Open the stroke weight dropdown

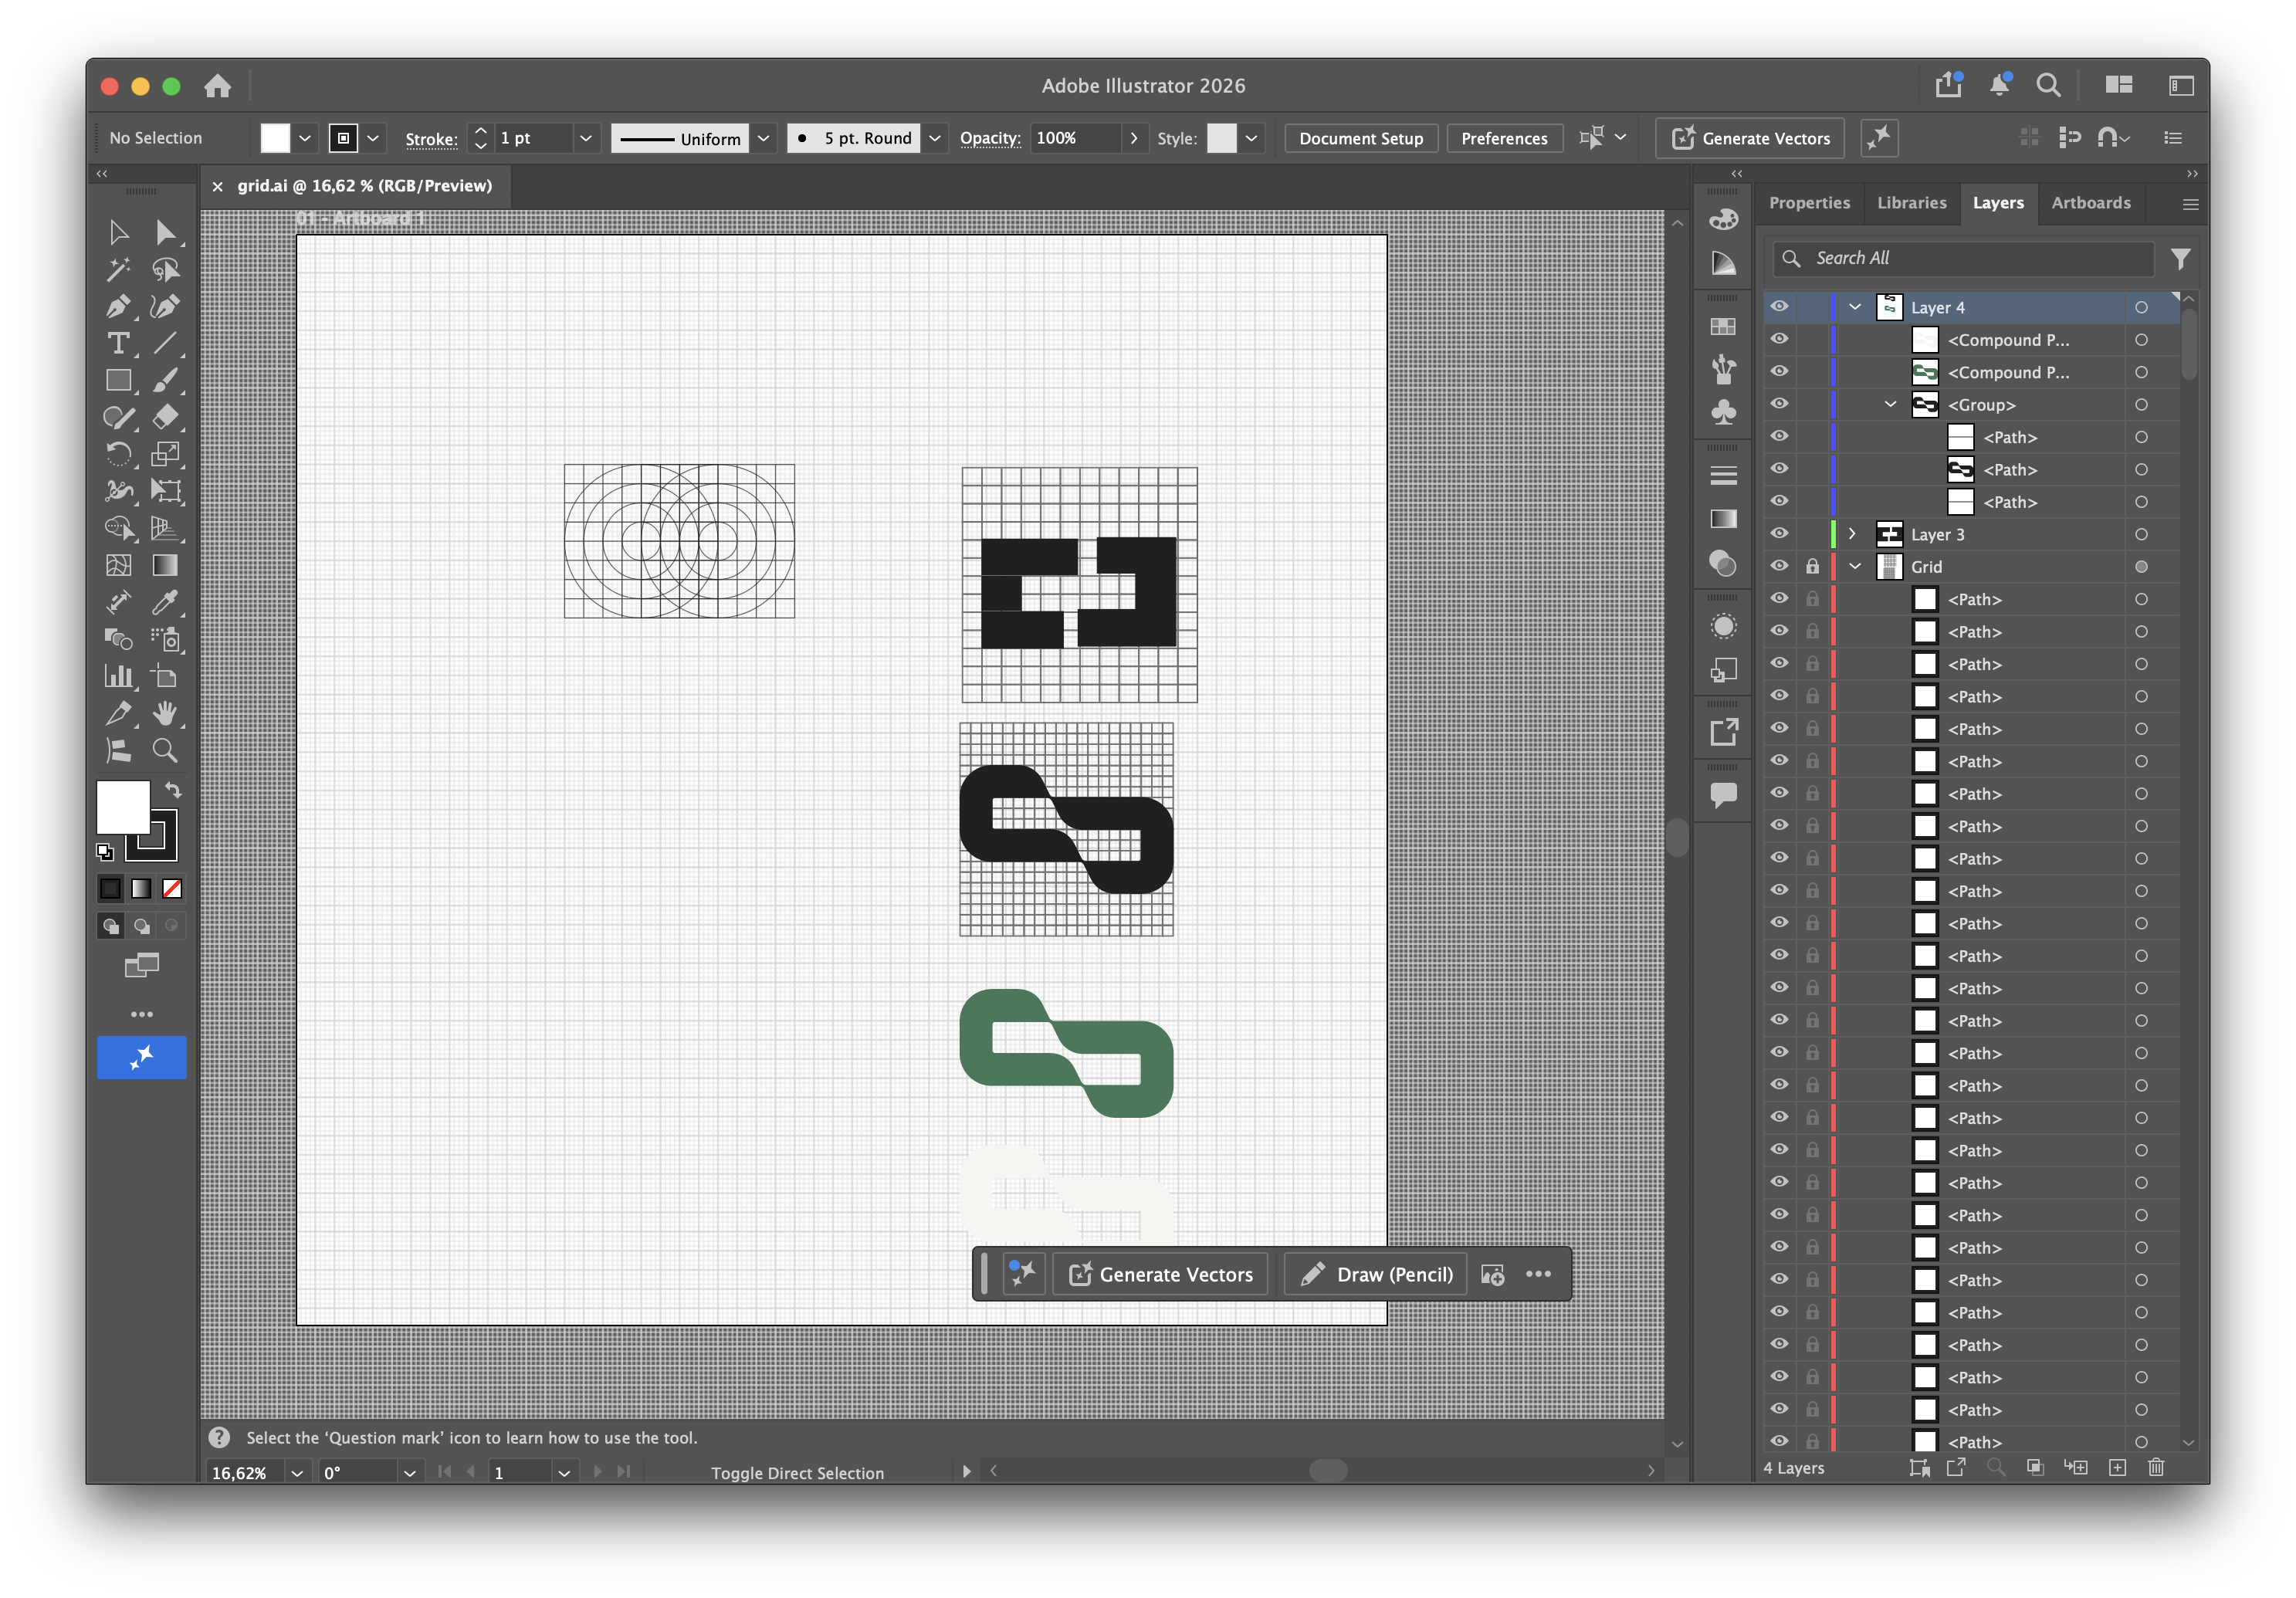click(x=586, y=138)
